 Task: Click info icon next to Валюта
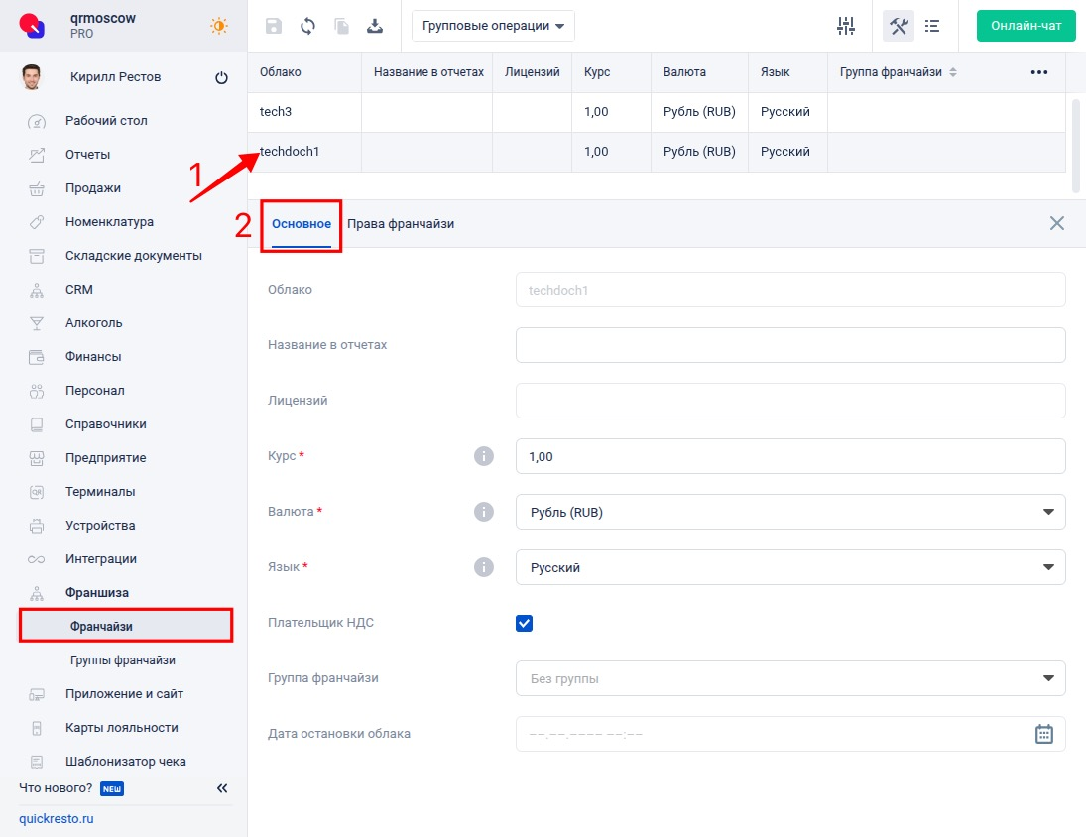[483, 512]
